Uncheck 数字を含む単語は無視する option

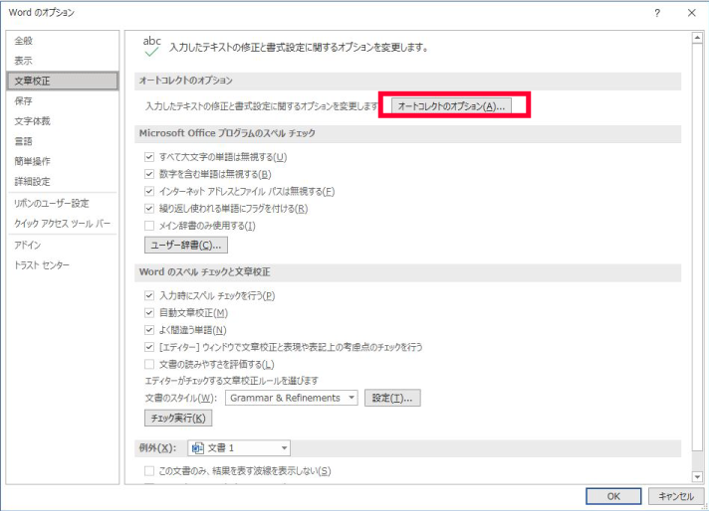[149, 174]
